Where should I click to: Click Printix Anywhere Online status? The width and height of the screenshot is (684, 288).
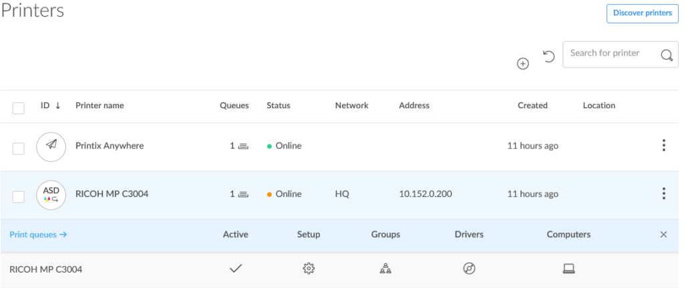[x=289, y=146]
